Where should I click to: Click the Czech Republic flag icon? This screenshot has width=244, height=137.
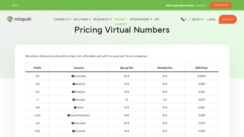tap(69, 115)
